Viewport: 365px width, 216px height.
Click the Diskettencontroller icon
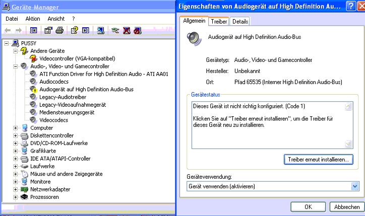pos(24,135)
